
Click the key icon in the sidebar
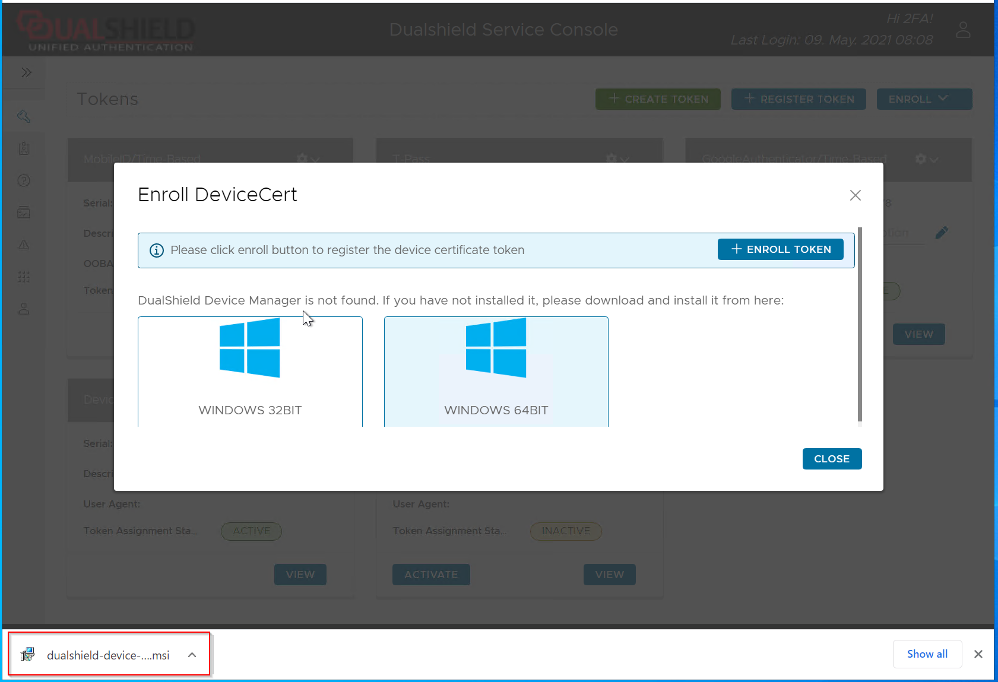(24, 116)
